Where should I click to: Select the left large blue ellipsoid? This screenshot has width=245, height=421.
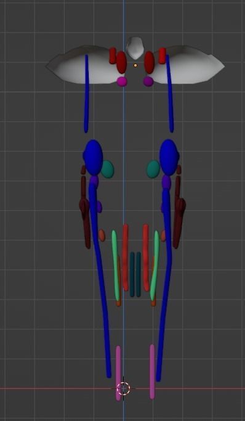click(93, 158)
